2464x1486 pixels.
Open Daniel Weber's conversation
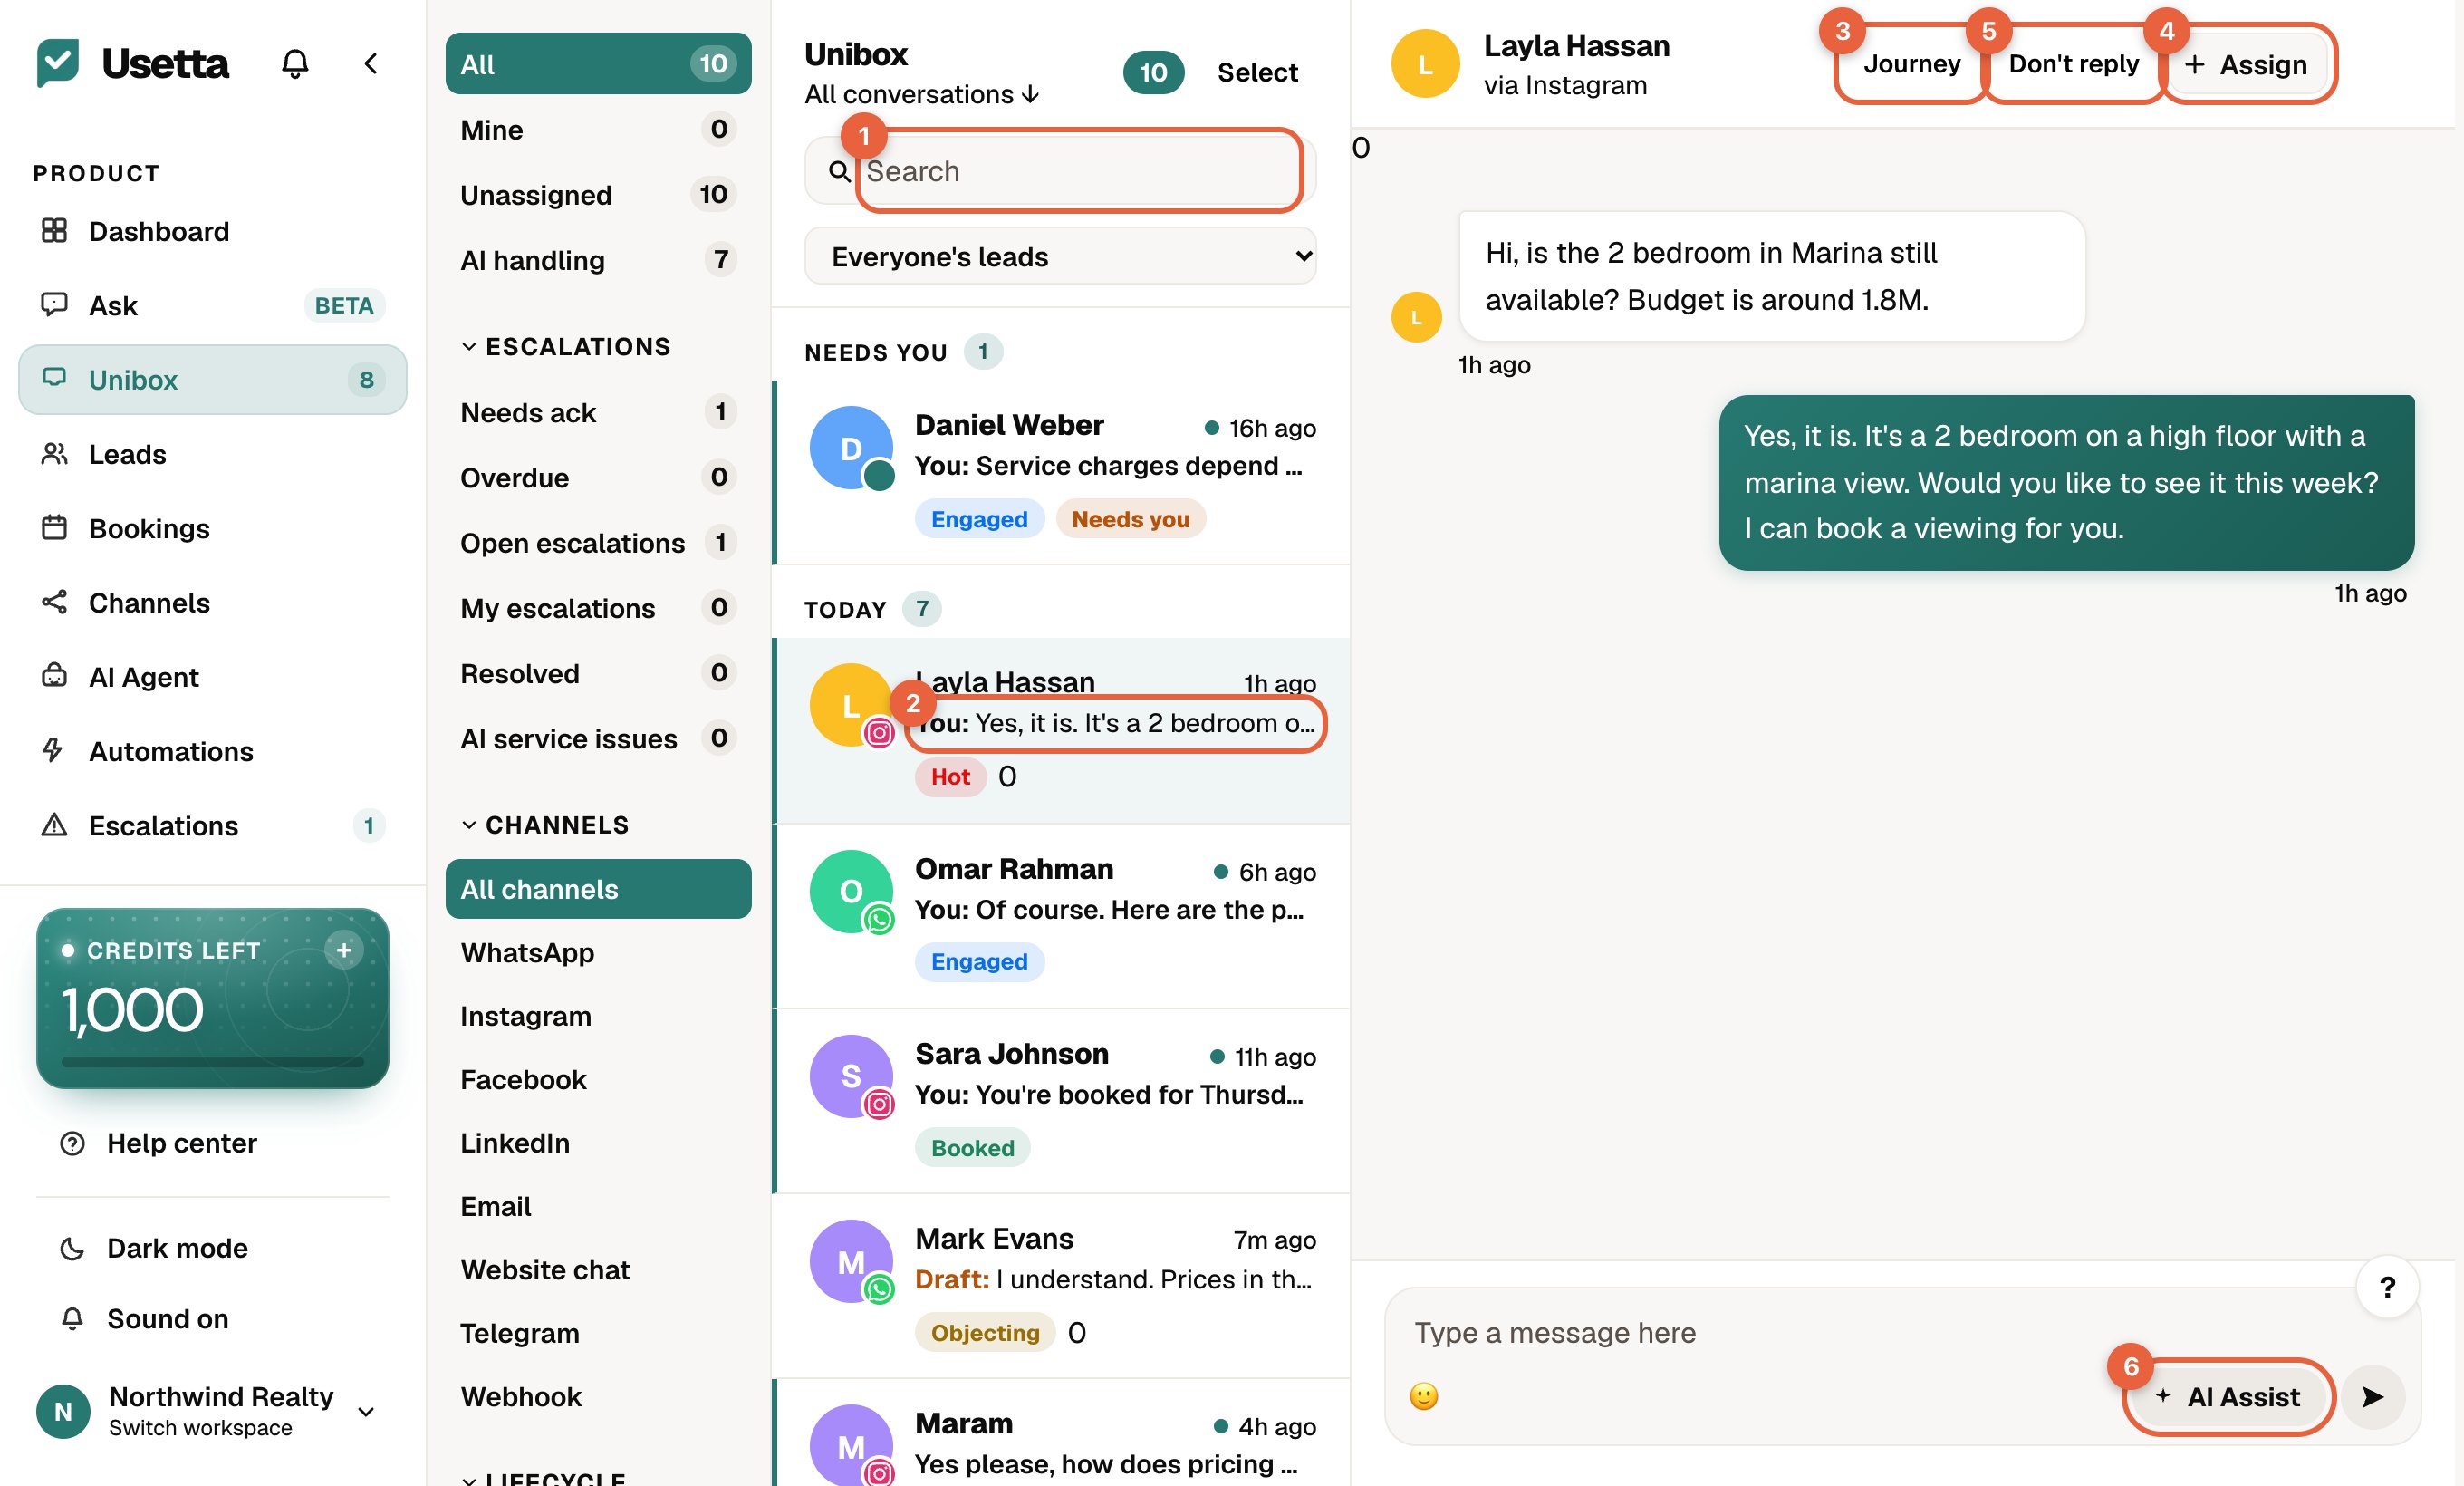tap(1062, 472)
